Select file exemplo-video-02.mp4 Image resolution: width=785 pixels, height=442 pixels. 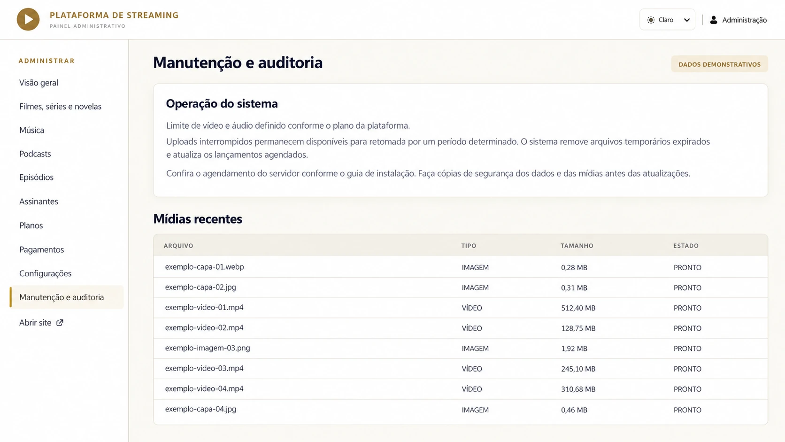click(x=204, y=327)
